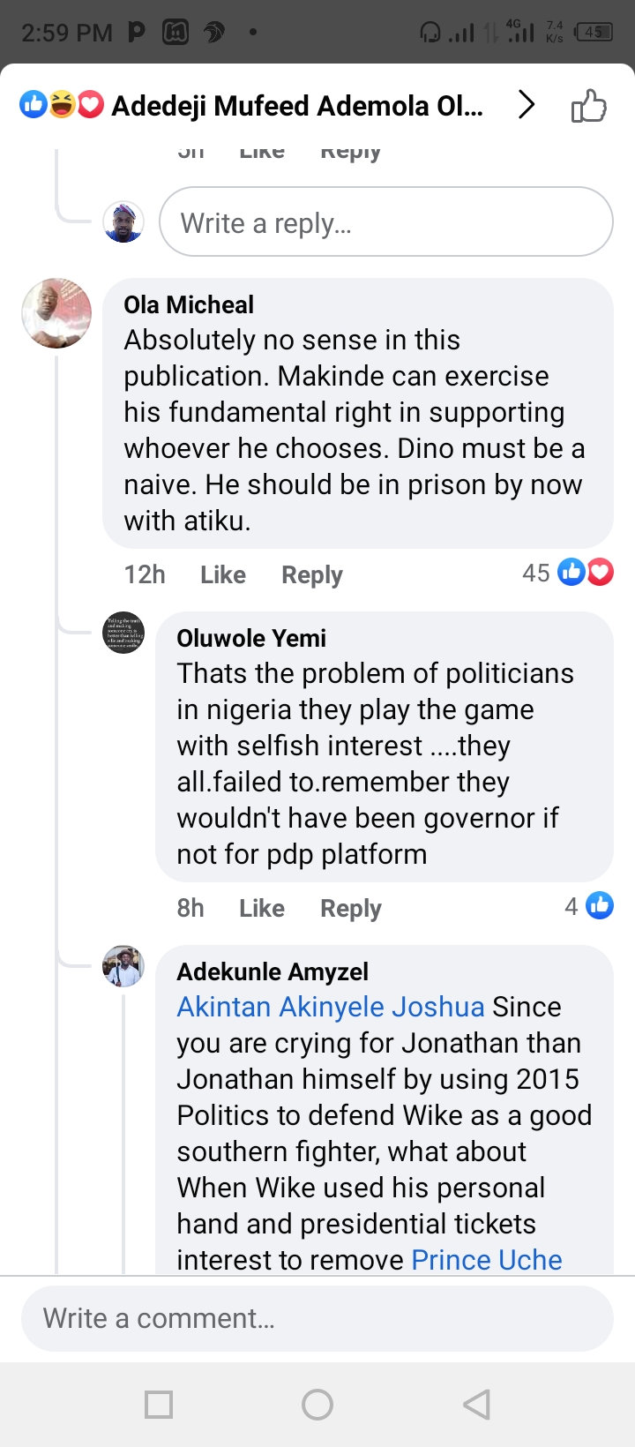Tap the Android home circle button
635x1447 pixels.
click(317, 1404)
